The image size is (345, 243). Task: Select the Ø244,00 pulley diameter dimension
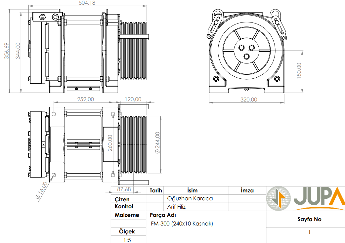pos(157,142)
